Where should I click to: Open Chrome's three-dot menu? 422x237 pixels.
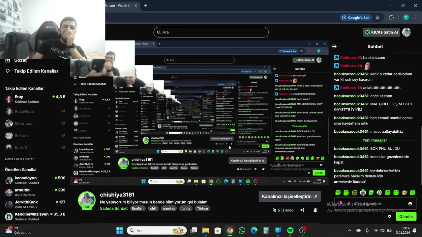416,17
